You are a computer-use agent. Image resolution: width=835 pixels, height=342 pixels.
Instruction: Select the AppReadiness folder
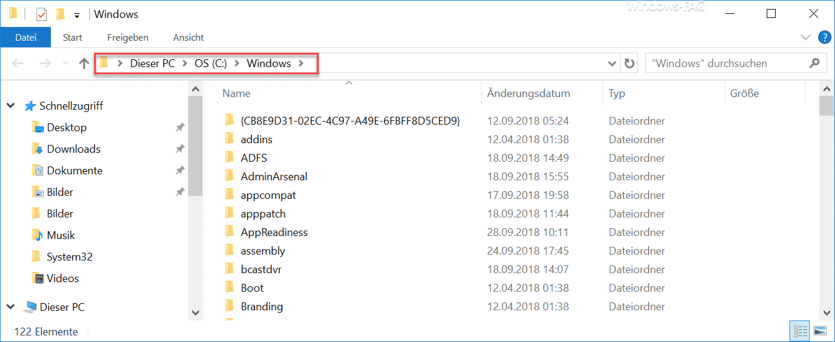pyautogui.click(x=274, y=232)
